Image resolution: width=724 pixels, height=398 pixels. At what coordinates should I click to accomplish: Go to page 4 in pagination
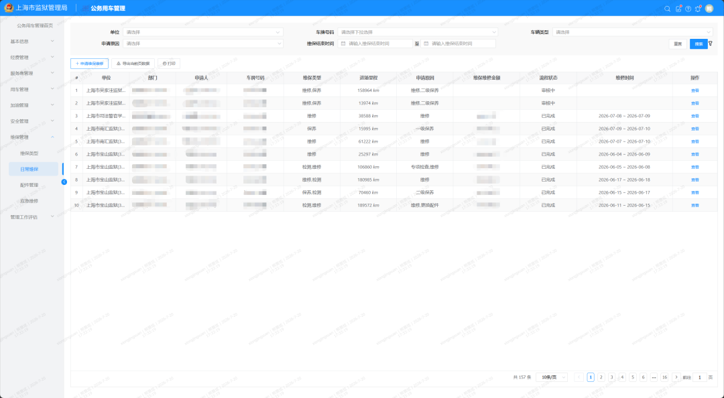(622, 377)
